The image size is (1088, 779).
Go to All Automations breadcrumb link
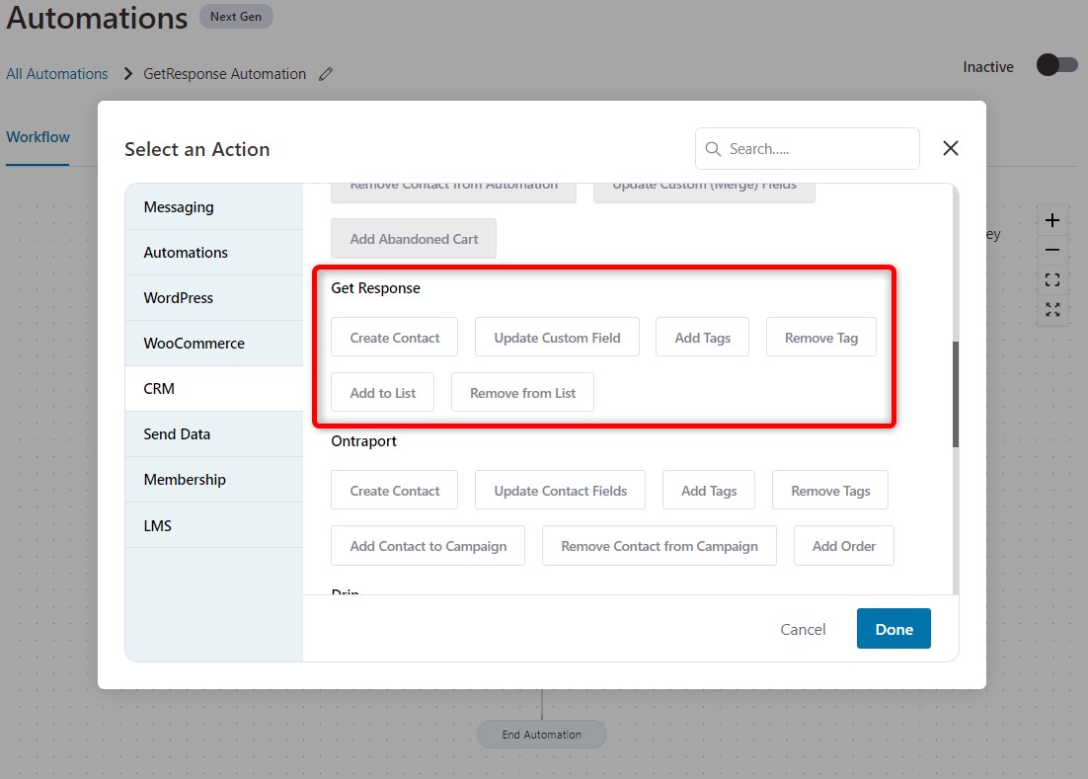pyautogui.click(x=57, y=73)
